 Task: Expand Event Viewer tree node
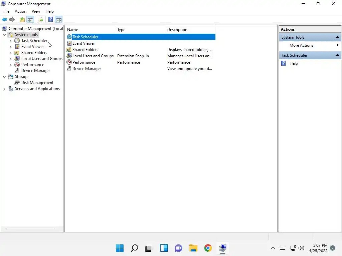click(x=10, y=47)
